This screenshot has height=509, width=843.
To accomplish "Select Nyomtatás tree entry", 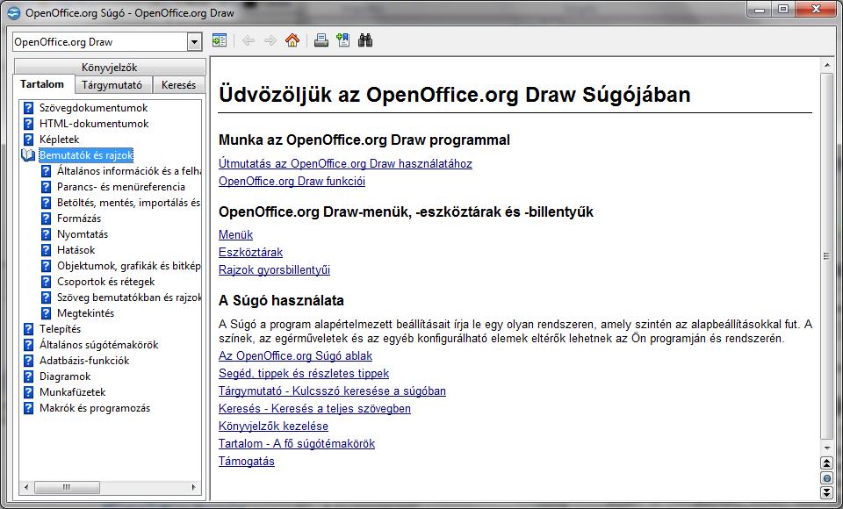I will click(83, 234).
